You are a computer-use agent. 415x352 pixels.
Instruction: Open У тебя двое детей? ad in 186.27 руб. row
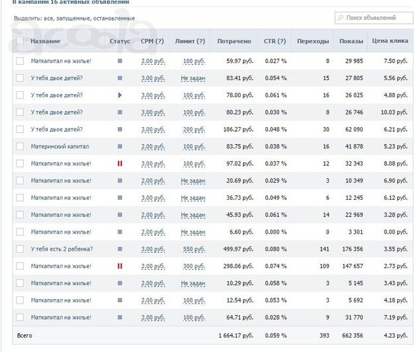point(56,130)
